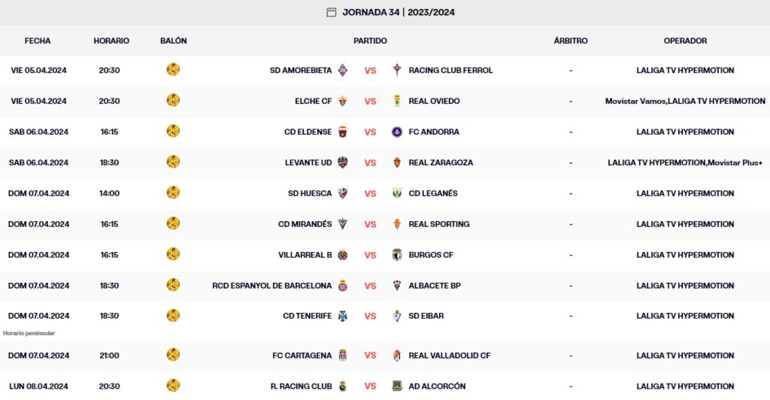Click the Villarreal B team crest

343,255
